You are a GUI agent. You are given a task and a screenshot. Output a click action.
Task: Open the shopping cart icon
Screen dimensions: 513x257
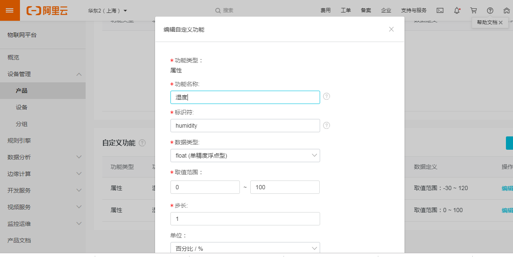click(474, 10)
